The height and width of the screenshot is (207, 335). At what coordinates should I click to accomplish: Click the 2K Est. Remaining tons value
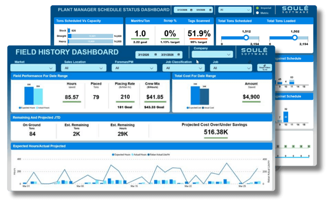[x=76, y=134]
